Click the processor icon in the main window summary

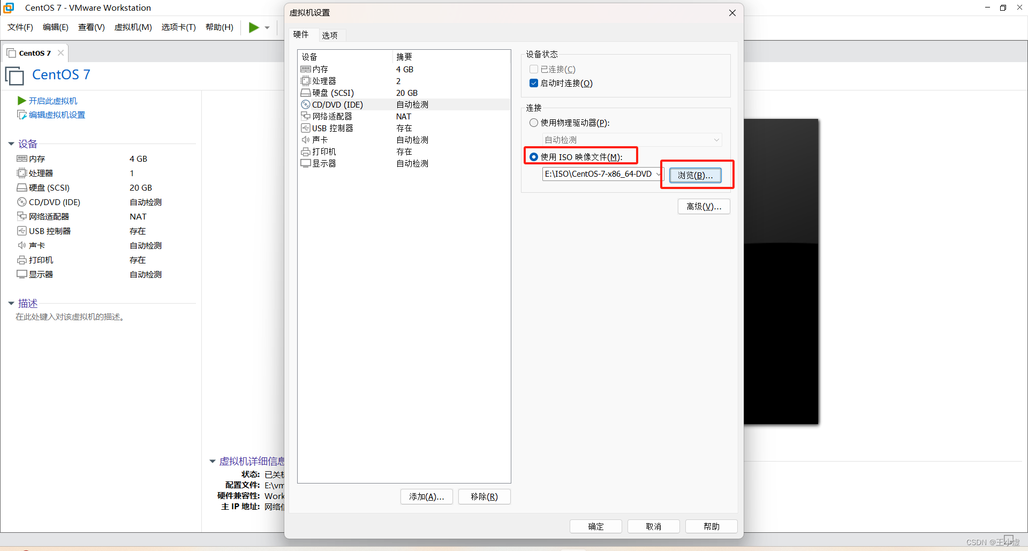[x=22, y=173]
